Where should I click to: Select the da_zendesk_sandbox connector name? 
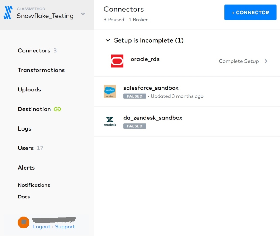coord(153,118)
